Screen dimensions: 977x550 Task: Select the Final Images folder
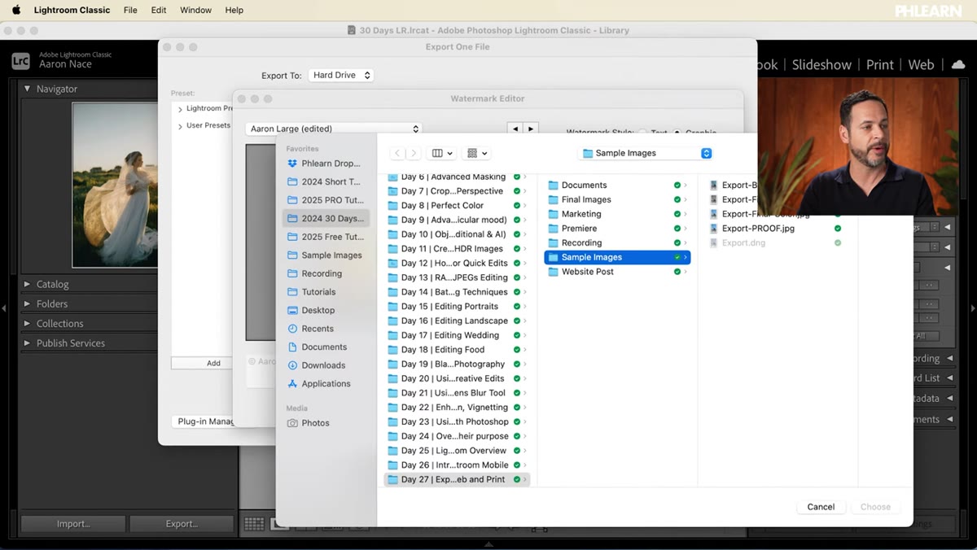[x=617, y=199]
